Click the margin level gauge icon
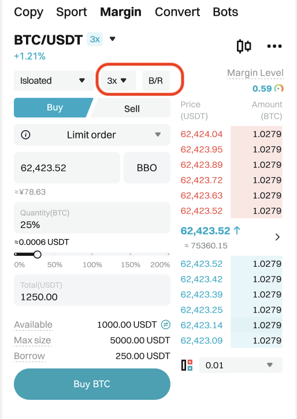This screenshot has height=419, width=297. (x=279, y=89)
